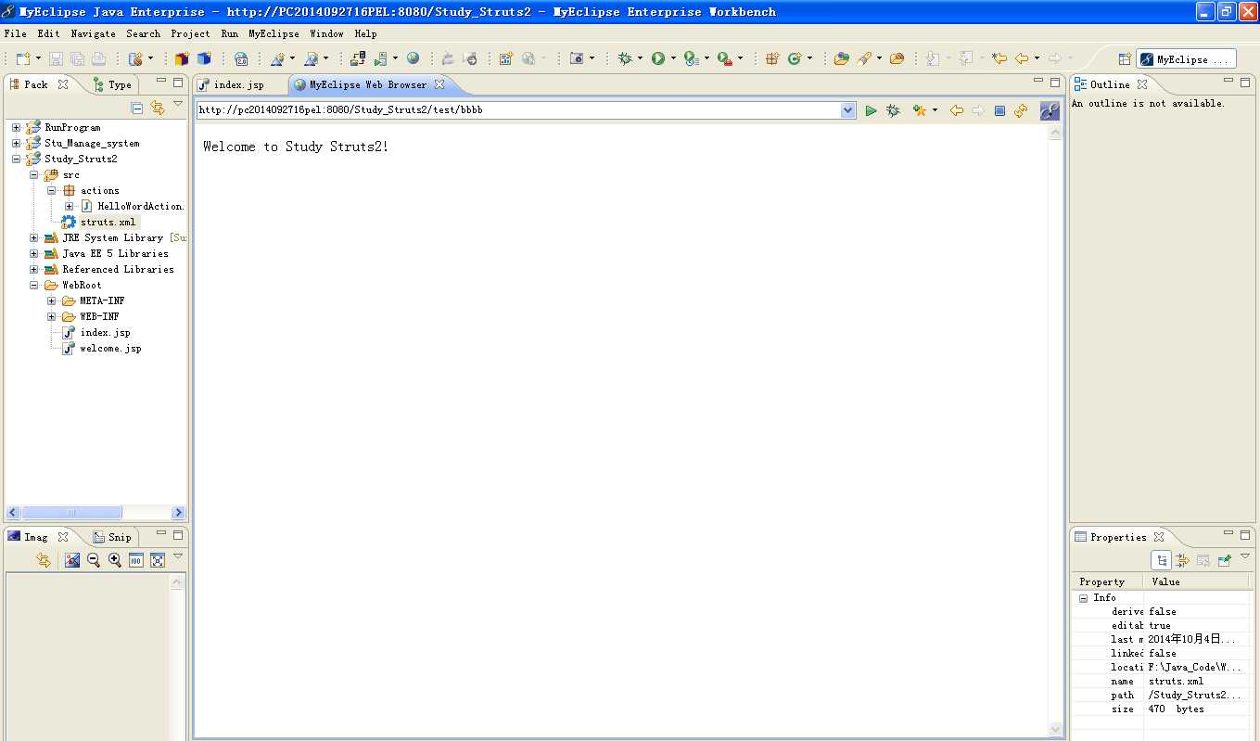Click Collapse All icon in Package Explorer

137,108
